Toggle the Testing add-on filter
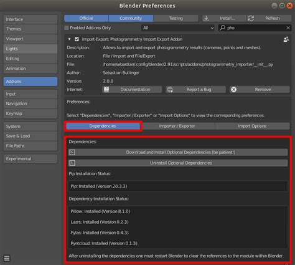 (176, 18)
